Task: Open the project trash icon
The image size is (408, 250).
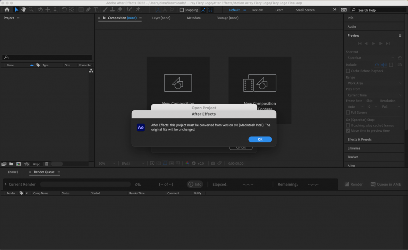Action: click(x=47, y=163)
